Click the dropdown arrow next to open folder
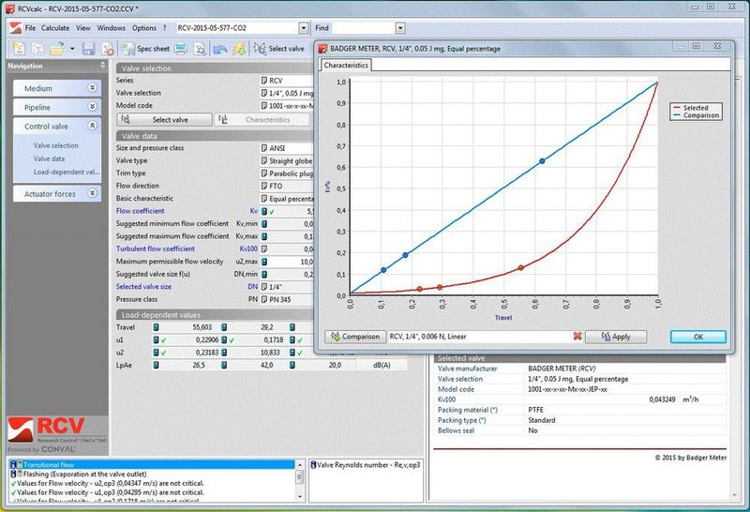This screenshot has width=750, height=512. click(72, 49)
